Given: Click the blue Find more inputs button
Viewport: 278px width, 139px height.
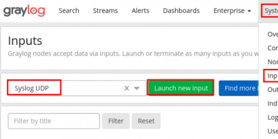Looking at the screenshot, I should (240, 88).
